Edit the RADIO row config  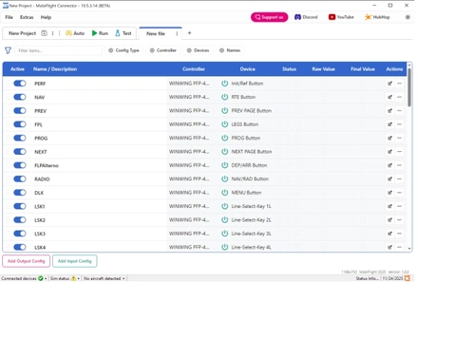coord(389,178)
